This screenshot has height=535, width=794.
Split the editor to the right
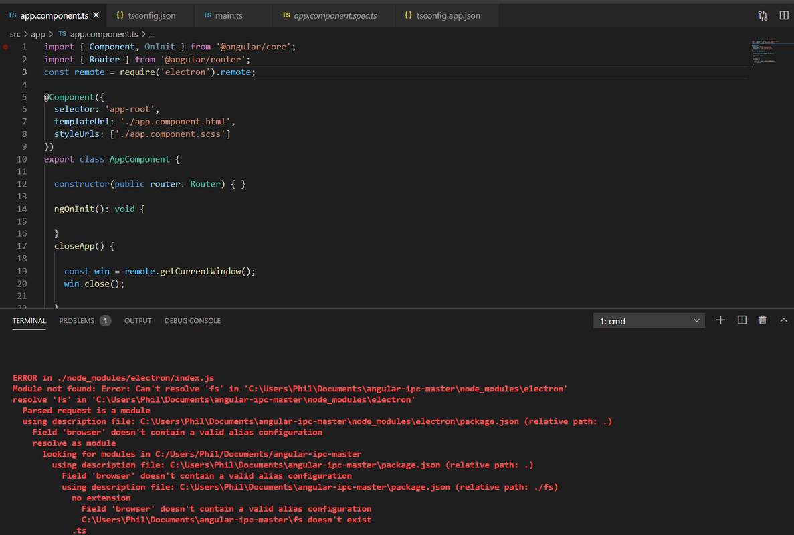(x=784, y=15)
